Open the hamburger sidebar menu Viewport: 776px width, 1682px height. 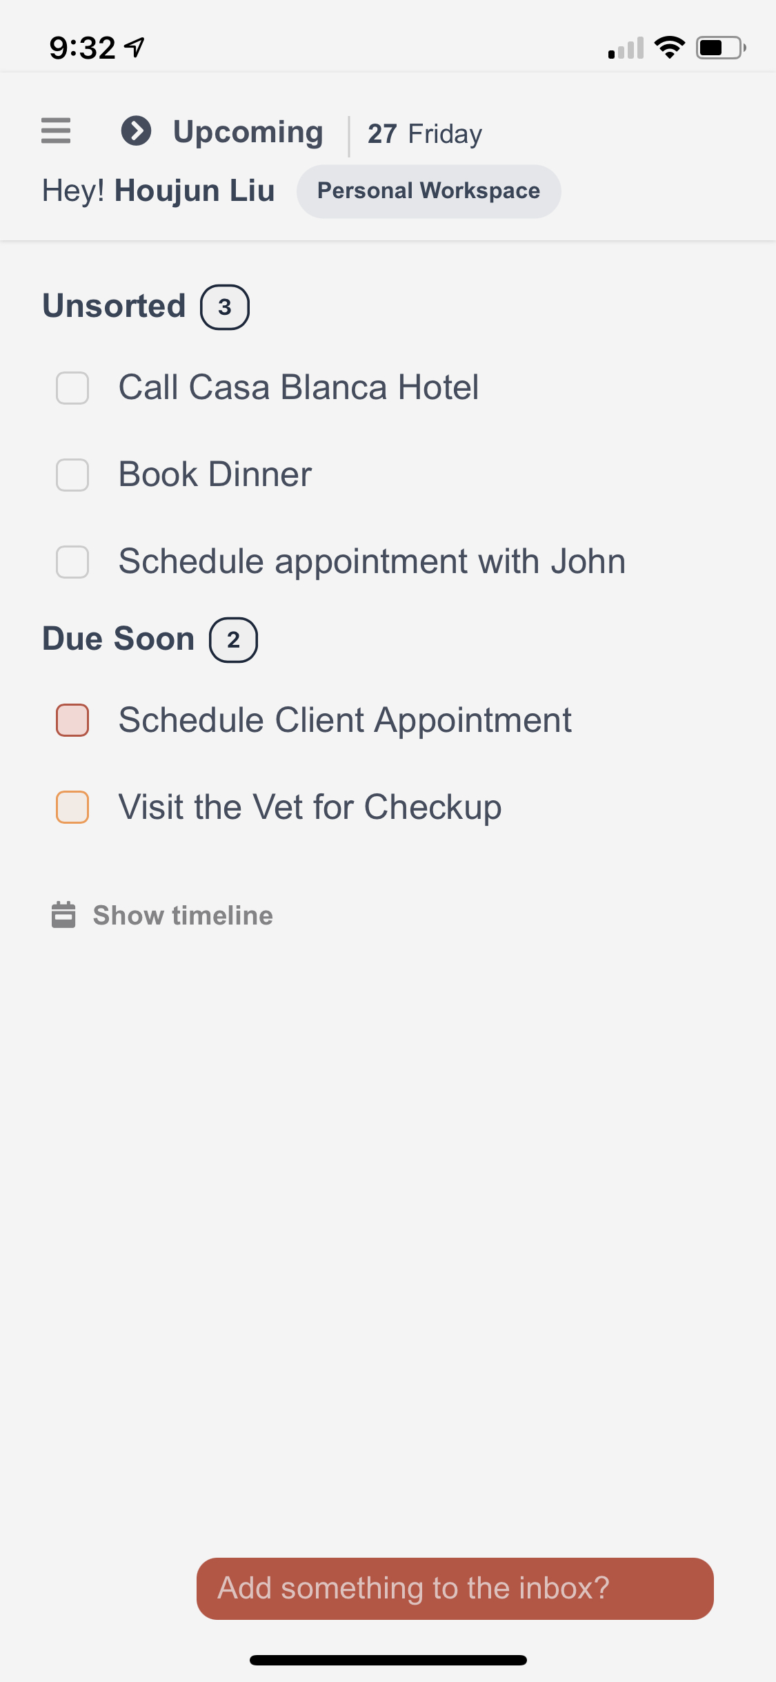coord(56,130)
